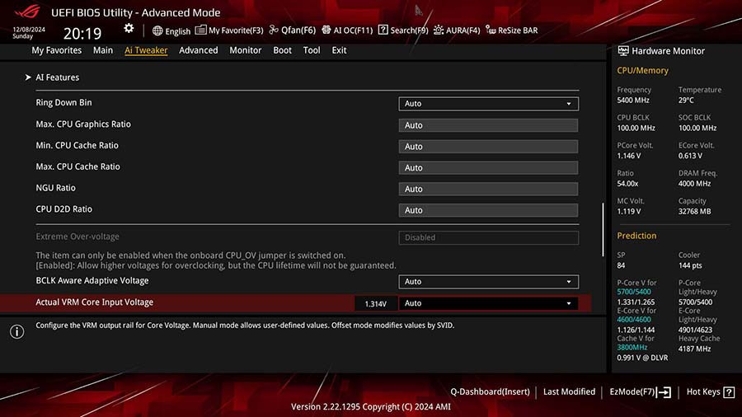Click the 32768 MB capacity value
Screen dimensions: 742x417
coord(694,211)
